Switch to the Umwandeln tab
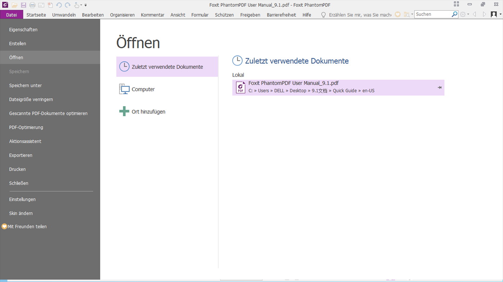 [x=64, y=15]
